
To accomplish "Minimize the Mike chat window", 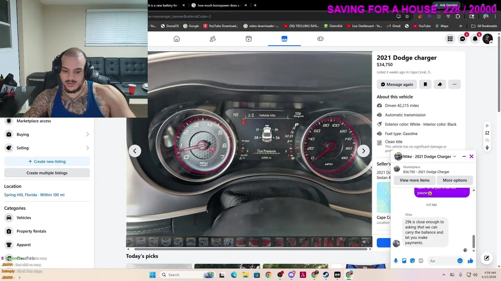I will 464,157.
